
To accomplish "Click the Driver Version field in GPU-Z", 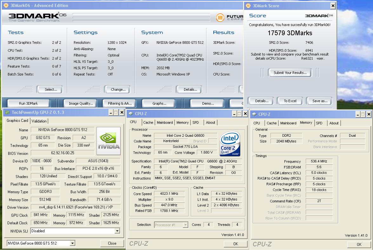I will coord(76,207).
